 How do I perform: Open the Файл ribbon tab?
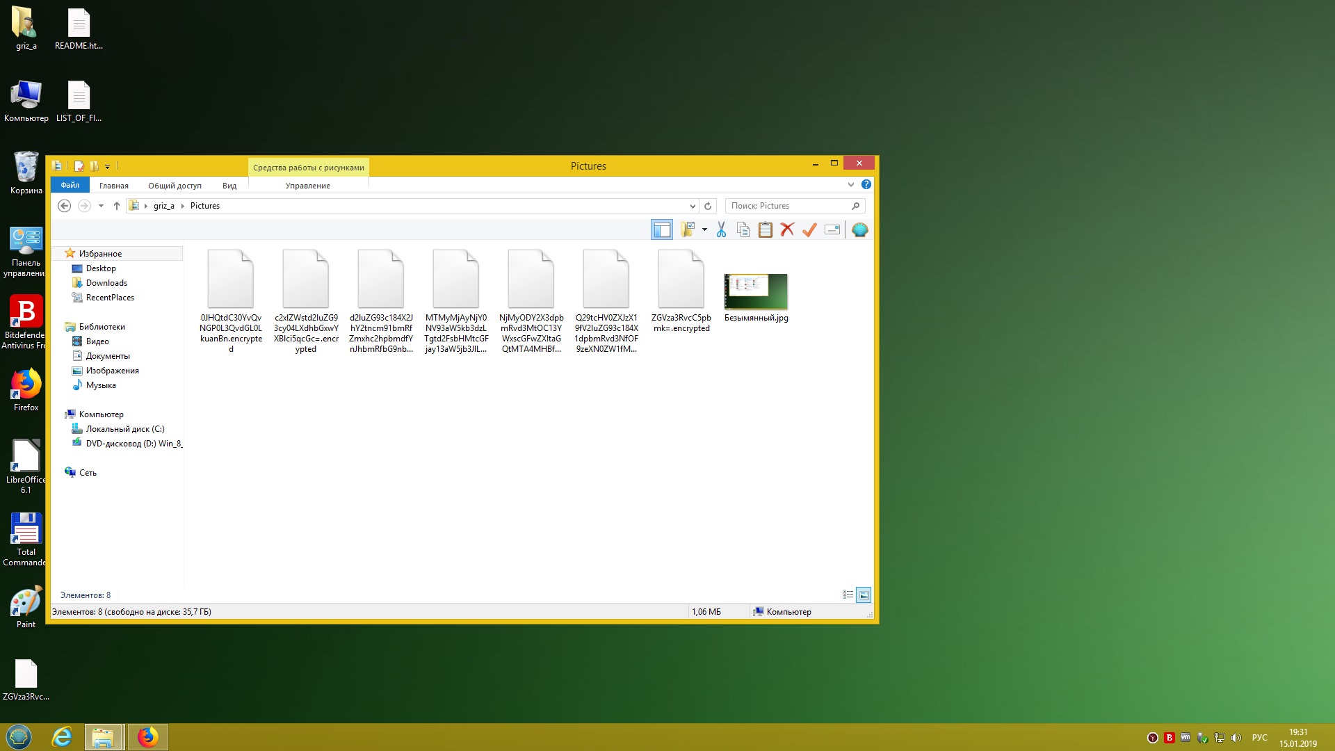(x=70, y=185)
